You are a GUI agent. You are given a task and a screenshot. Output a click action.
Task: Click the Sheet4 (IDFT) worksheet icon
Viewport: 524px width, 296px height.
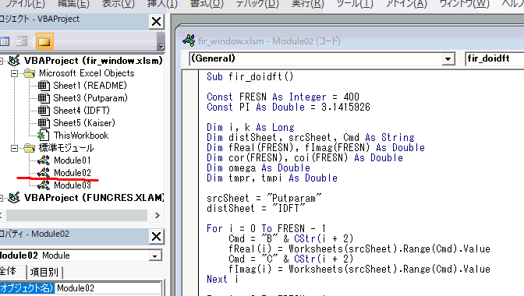44,111
